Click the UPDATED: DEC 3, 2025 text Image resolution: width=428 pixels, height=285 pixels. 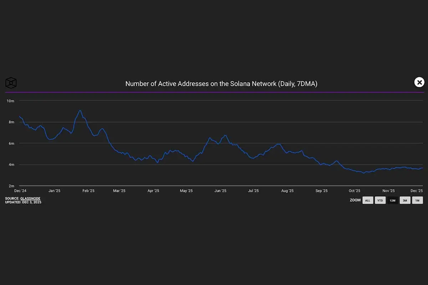(23, 202)
